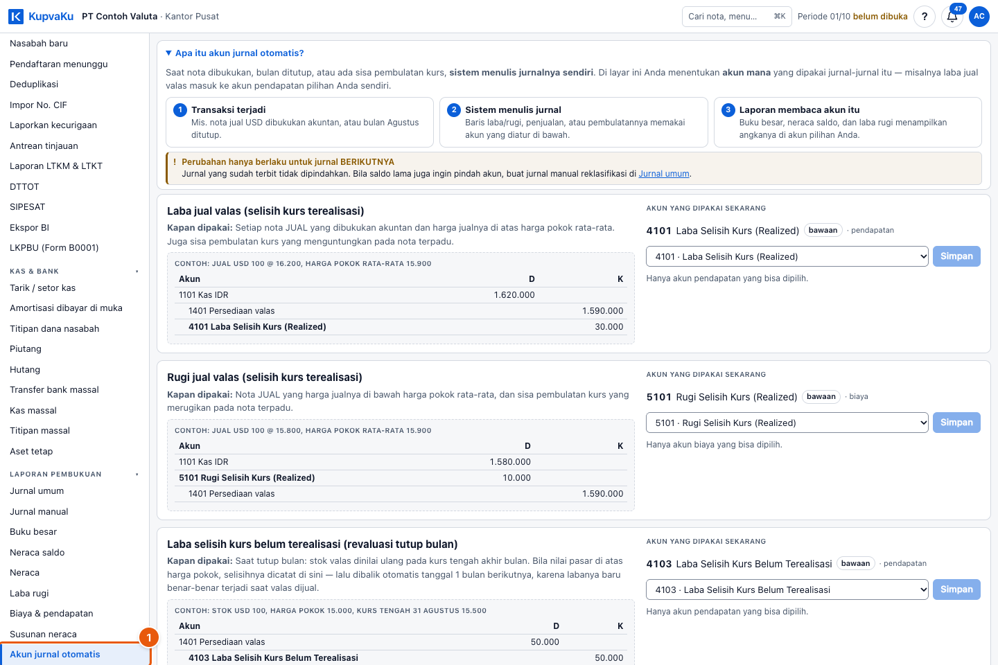Image resolution: width=998 pixels, height=665 pixels.
Task: Save the Rugi jual valas account setting
Action: [956, 423]
